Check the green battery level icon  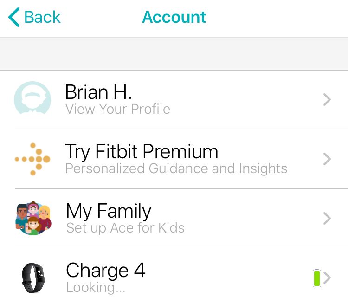[317, 278]
